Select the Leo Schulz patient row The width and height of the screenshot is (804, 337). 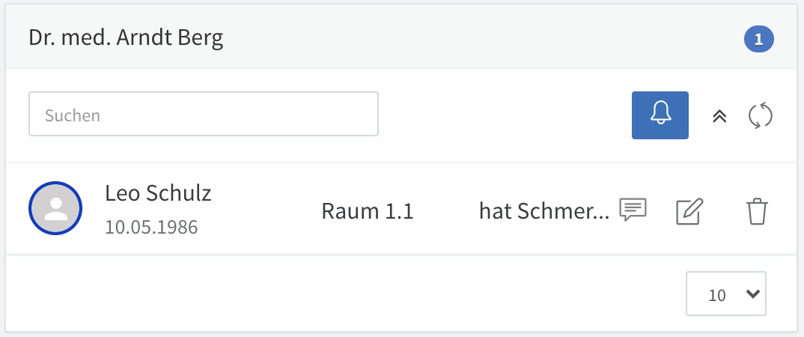tap(401, 208)
